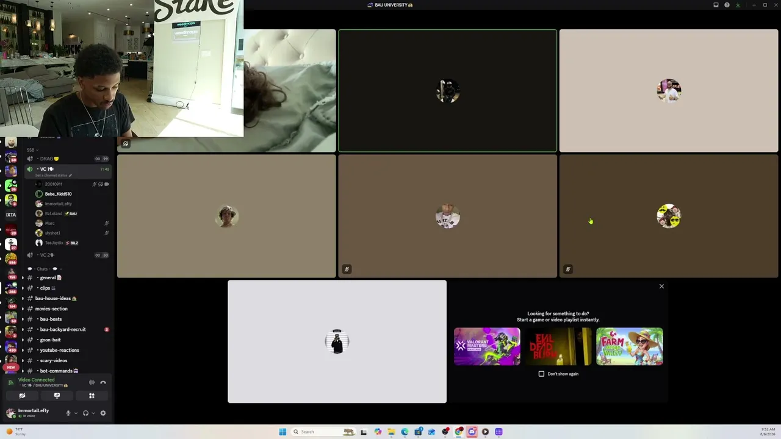Collapse the SSB category

(32, 150)
